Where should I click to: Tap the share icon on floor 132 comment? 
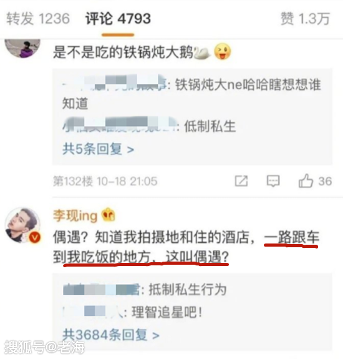pos(241,181)
